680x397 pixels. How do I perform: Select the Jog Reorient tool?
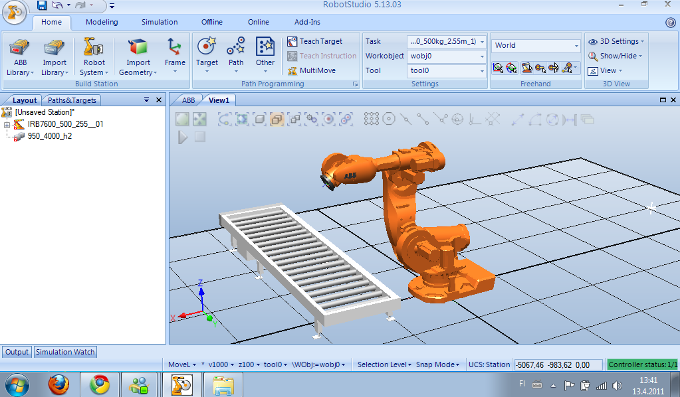[x=554, y=68]
